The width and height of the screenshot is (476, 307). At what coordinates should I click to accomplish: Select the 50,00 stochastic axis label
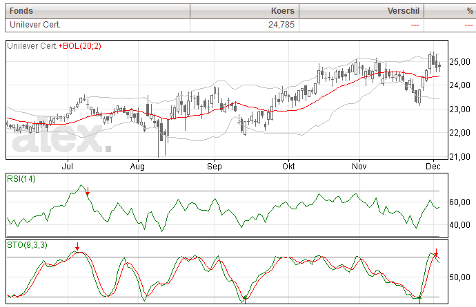459,277
